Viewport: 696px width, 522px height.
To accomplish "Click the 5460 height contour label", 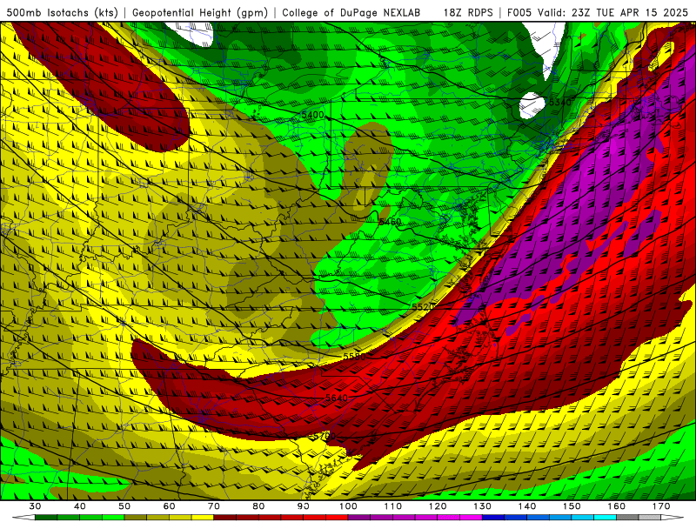I will (390, 222).
